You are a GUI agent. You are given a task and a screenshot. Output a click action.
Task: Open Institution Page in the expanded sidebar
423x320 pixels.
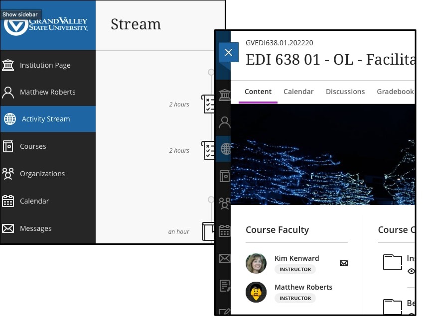(x=45, y=65)
